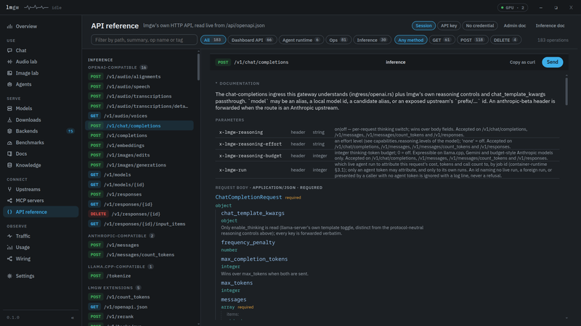Viewport: 581px width, 326px height.
Task: Click the x-lmgw-reasoning-effort parameter name
Action: click(250, 143)
